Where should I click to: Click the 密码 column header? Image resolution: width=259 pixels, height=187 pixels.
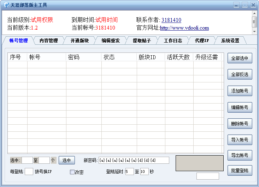(x=84, y=57)
